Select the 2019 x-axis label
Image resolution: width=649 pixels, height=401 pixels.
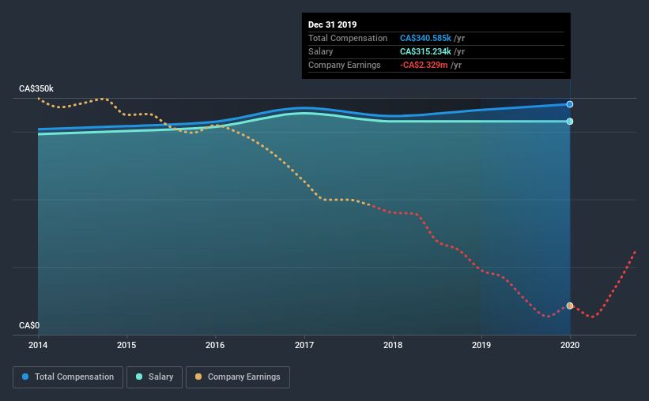pos(481,345)
